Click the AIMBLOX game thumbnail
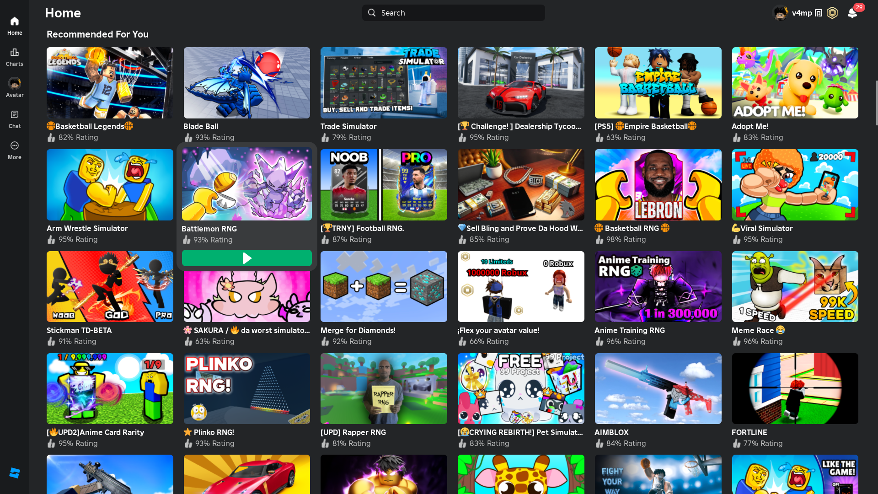 658,388
